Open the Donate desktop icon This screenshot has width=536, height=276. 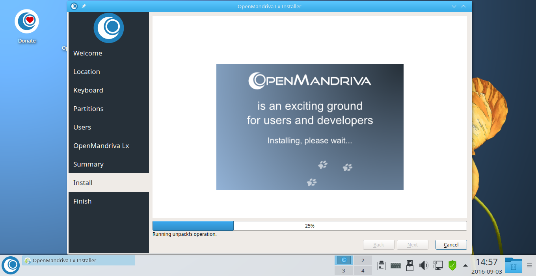27,26
